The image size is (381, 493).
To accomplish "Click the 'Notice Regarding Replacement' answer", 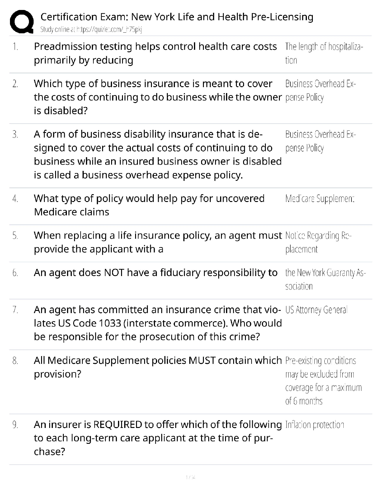I will click(x=318, y=242).
